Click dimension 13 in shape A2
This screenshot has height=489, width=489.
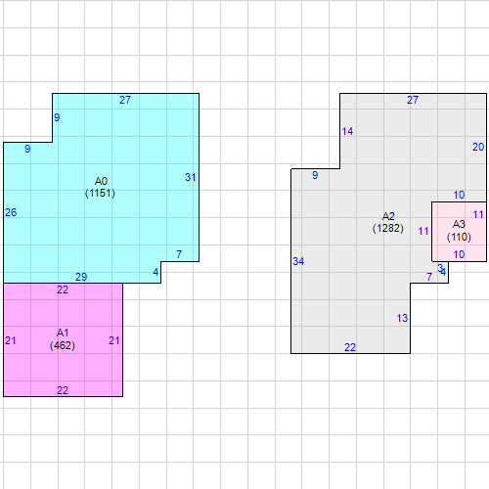402,318
